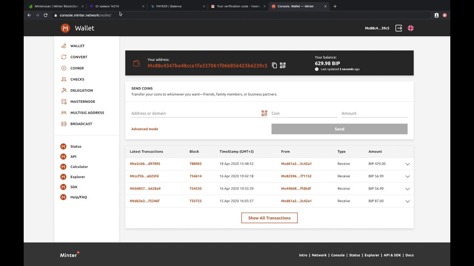Open the WALLET menu label
The width and height of the screenshot is (474, 266).
click(77, 46)
